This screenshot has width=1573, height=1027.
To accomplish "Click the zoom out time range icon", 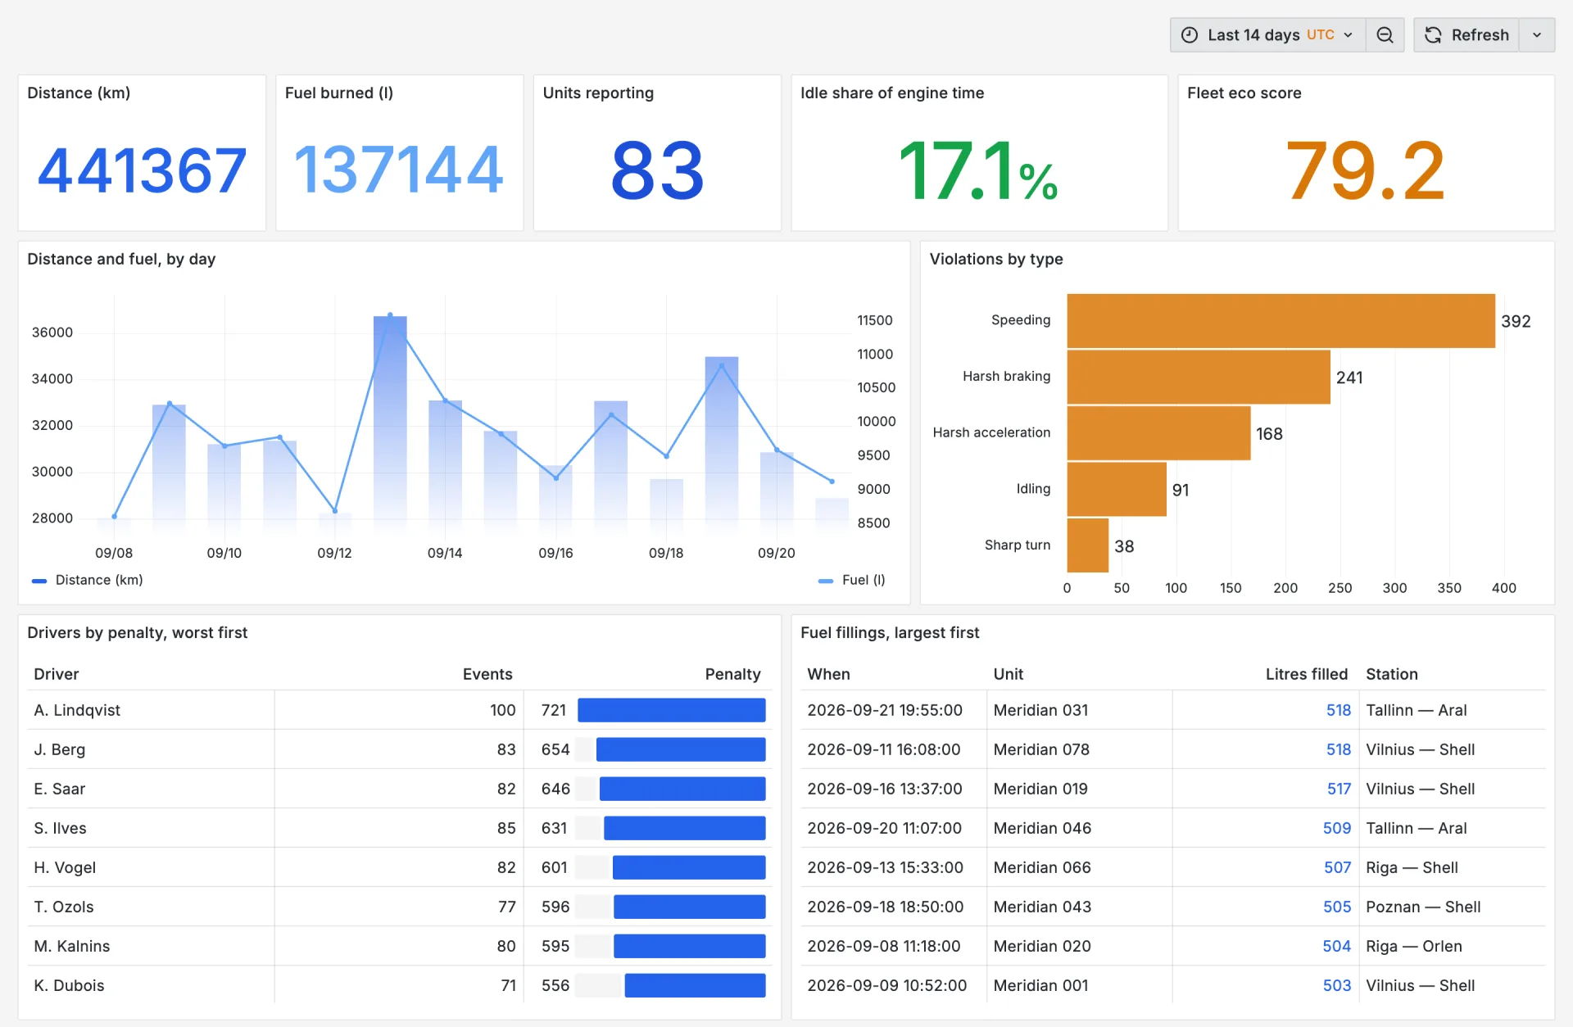I will [1385, 35].
